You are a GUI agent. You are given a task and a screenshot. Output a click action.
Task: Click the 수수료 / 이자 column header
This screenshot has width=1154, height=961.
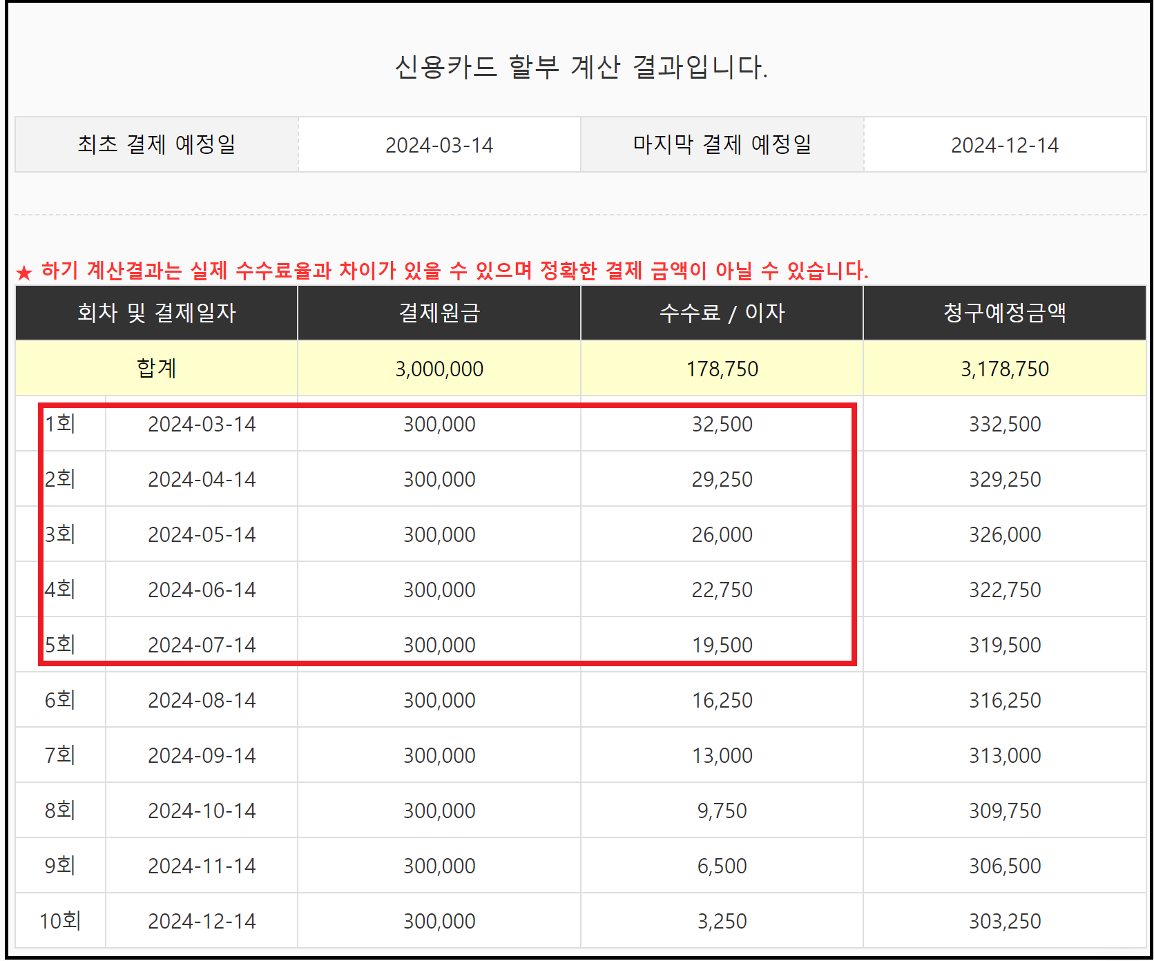pos(721,312)
